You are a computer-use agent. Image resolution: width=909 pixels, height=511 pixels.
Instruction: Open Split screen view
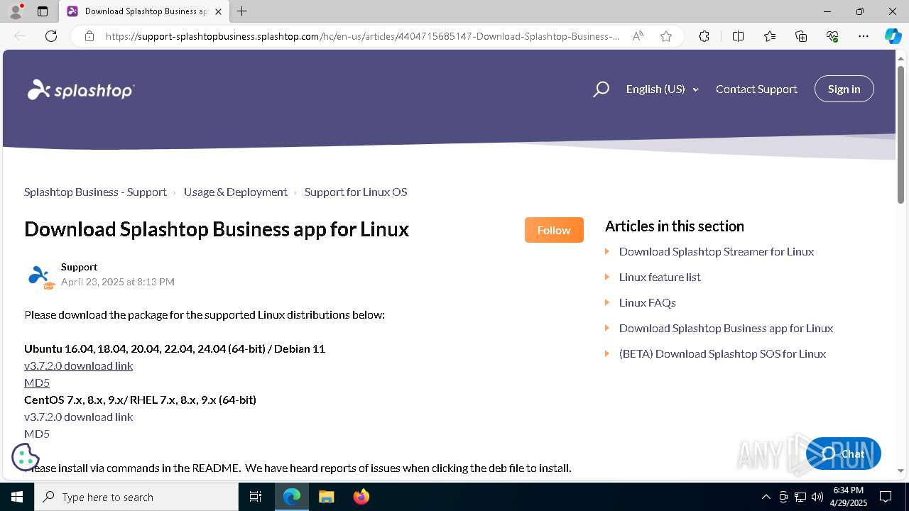click(x=738, y=36)
